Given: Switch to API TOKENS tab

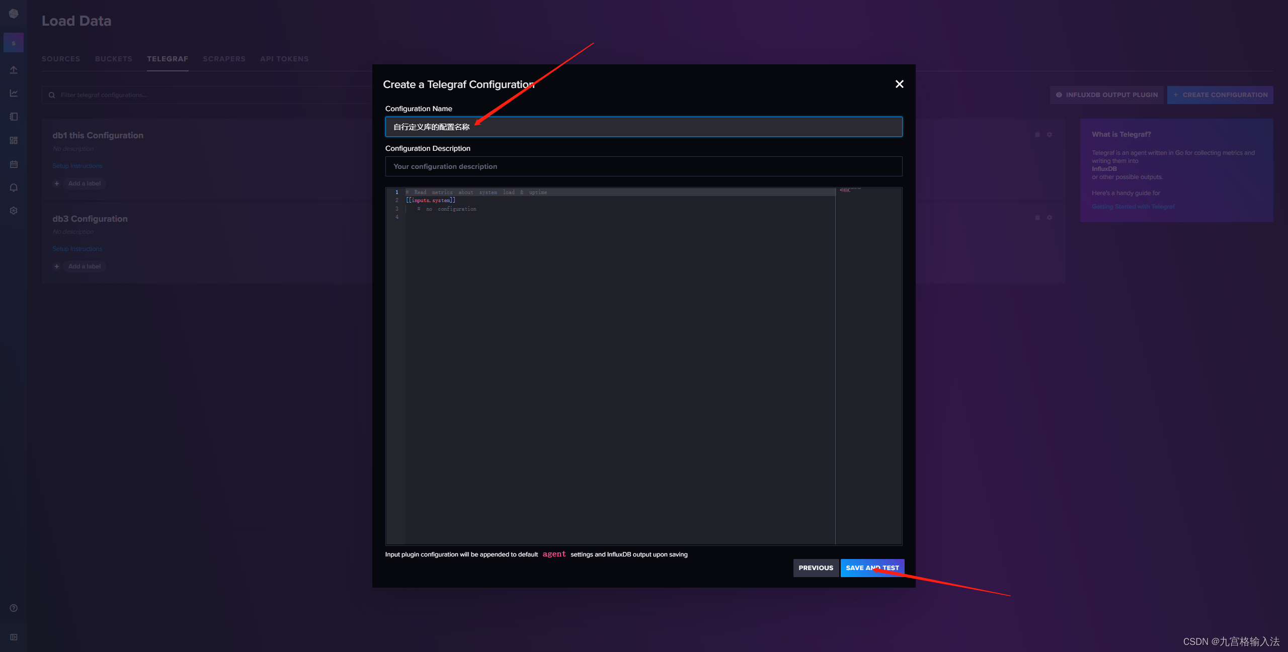Looking at the screenshot, I should point(284,59).
